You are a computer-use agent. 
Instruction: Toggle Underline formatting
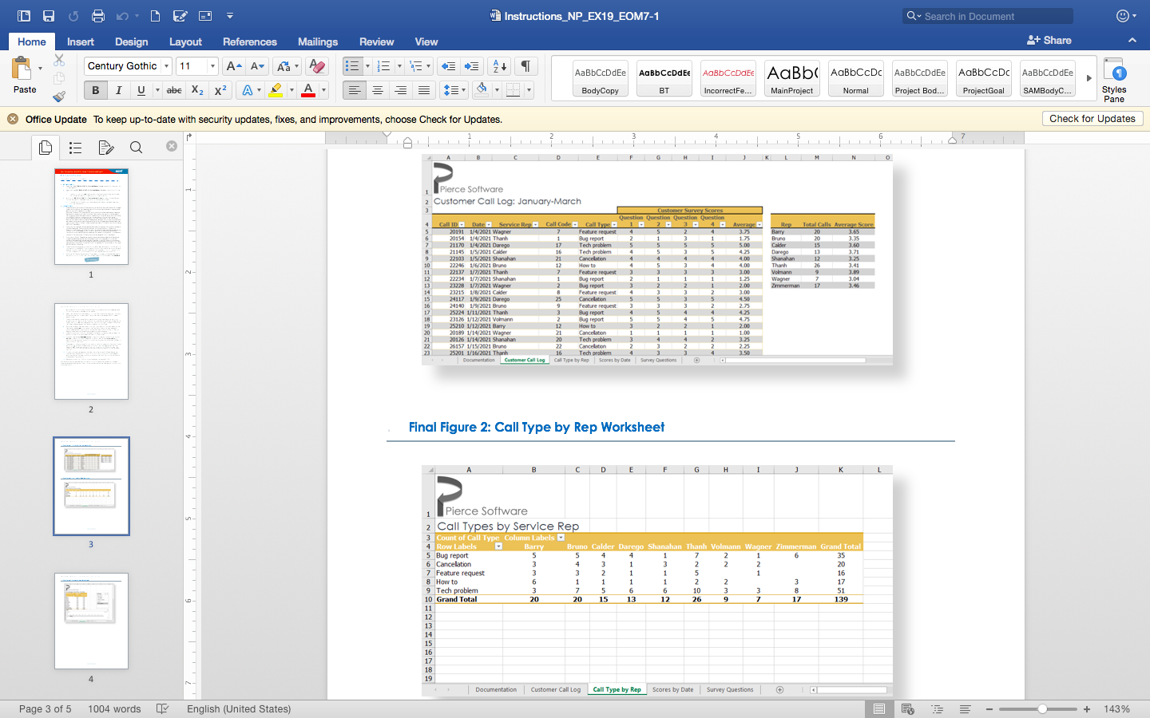pyautogui.click(x=141, y=90)
